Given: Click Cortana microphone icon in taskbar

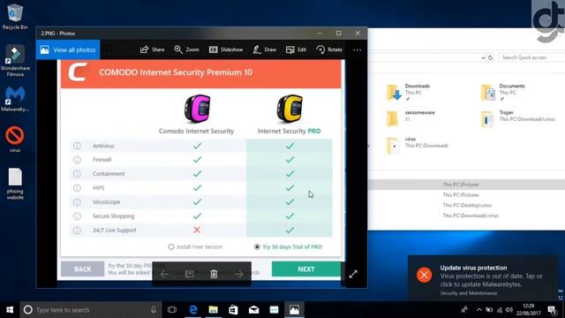Looking at the screenshot, I should 154,310.
